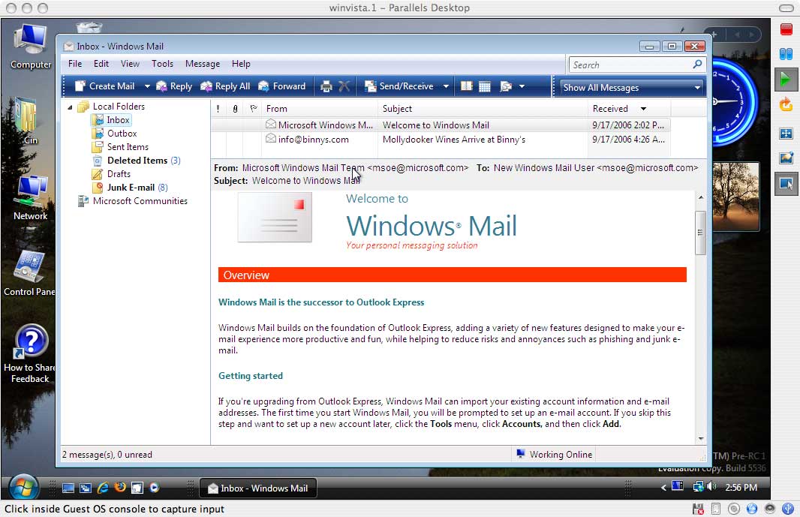Click the Computer desktop icon
Screen dimensions: 800x517
[31, 47]
